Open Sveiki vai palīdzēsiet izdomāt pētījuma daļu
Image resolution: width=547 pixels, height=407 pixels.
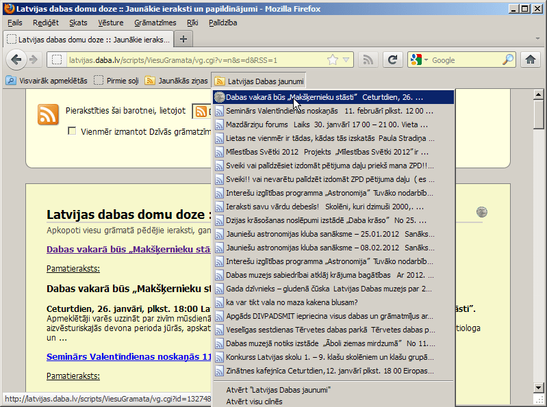pos(333,166)
